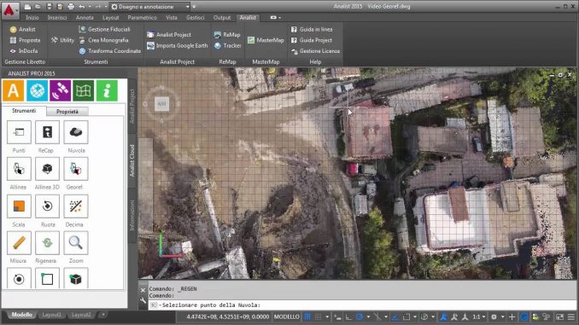Image resolution: width=579 pixels, height=325 pixels.
Task: Click the Open file icon
Action: coord(38,7)
